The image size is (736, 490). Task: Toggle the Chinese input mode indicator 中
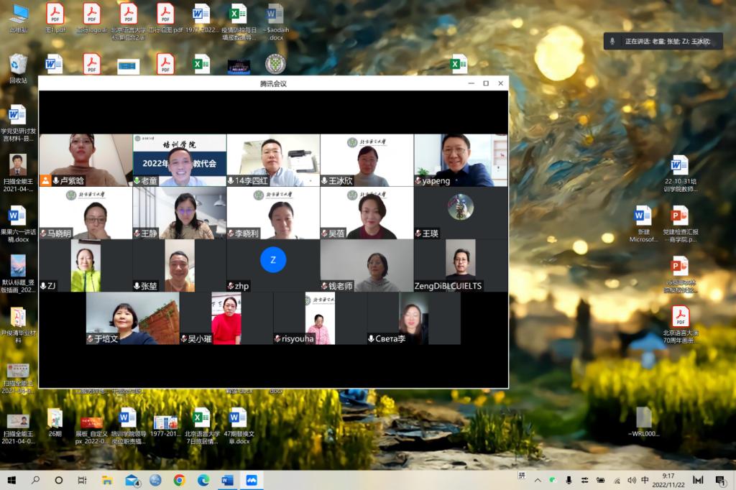click(645, 480)
